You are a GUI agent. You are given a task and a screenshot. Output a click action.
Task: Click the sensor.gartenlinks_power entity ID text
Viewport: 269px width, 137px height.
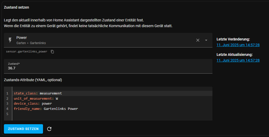click(x=27, y=52)
